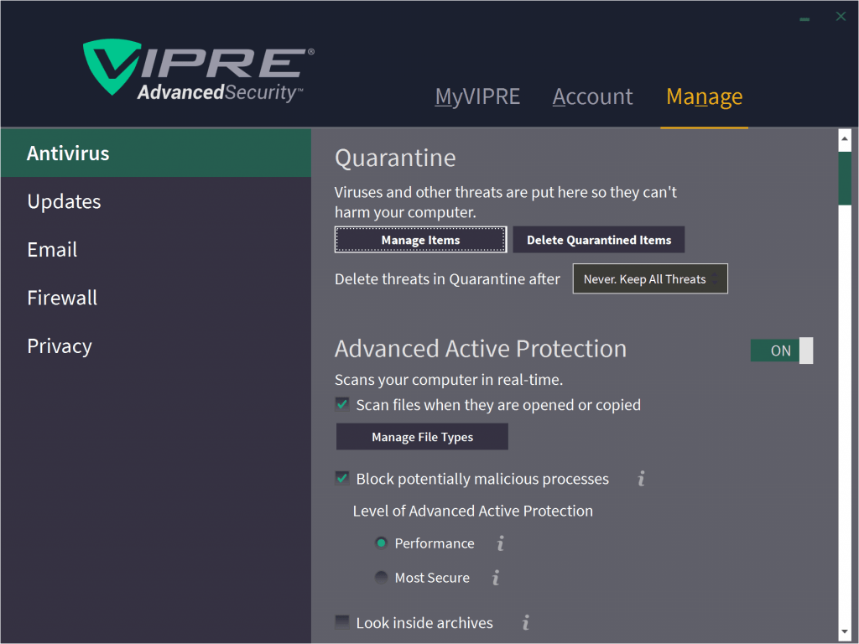Viewport: 859px width, 644px height.
Task: Show info icon next to Performance level
Action: (x=500, y=543)
